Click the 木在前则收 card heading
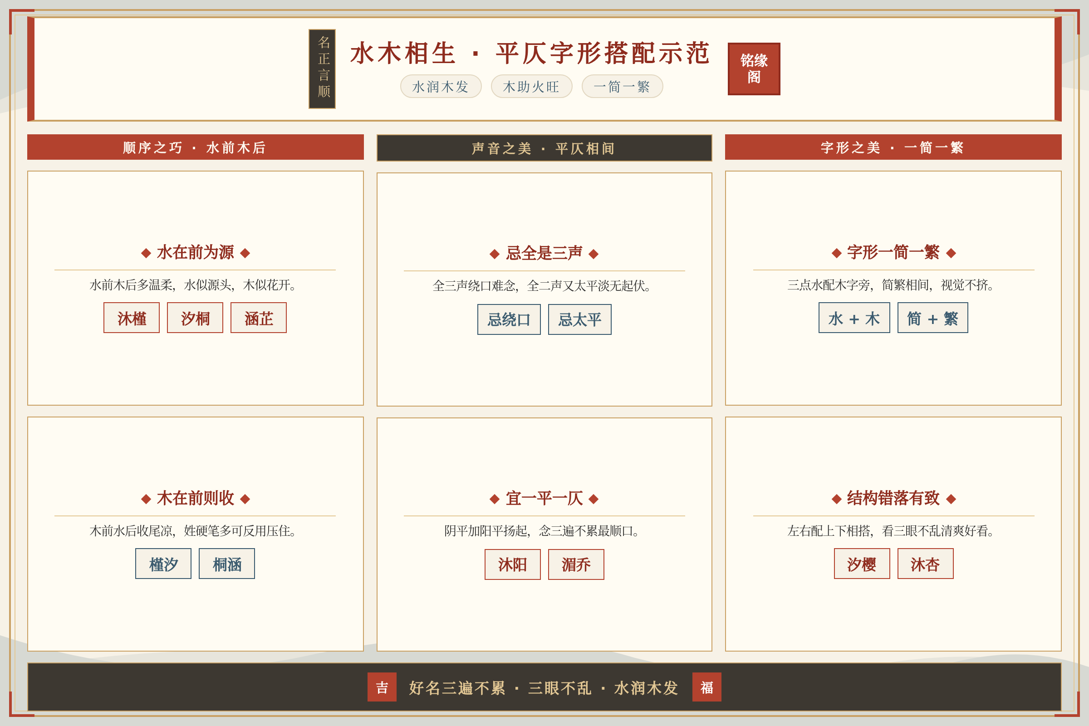 196,498
